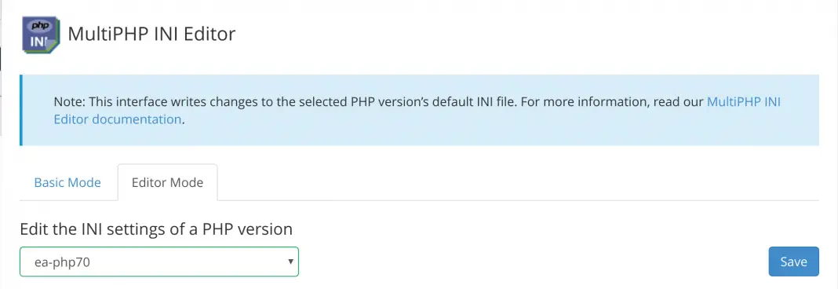Click the MultiPHP INI Editor logo icon
Screen dimensions: 838x289
tap(41, 35)
